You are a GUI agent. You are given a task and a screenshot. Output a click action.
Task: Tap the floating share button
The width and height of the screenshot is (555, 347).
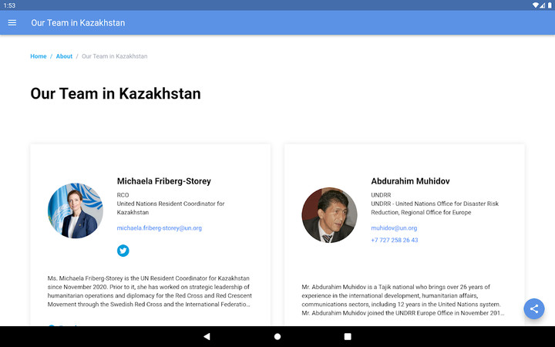tap(533, 308)
